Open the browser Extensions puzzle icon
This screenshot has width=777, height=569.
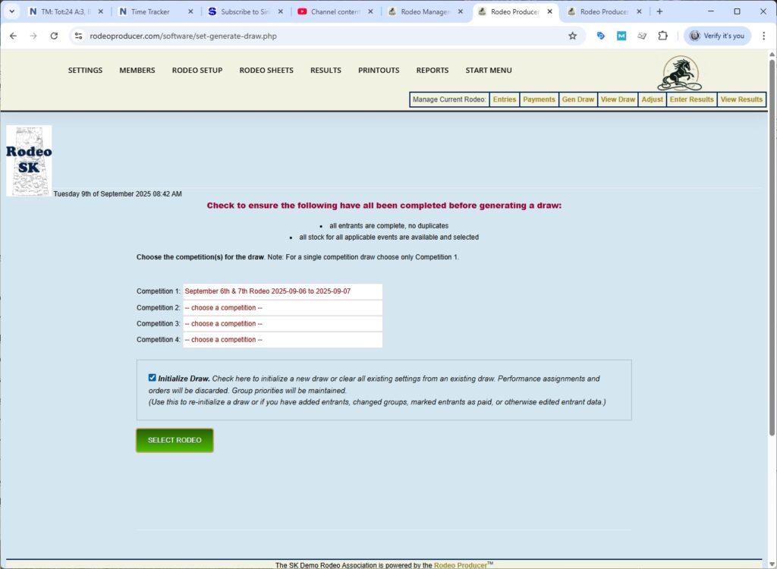tap(662, 36)
